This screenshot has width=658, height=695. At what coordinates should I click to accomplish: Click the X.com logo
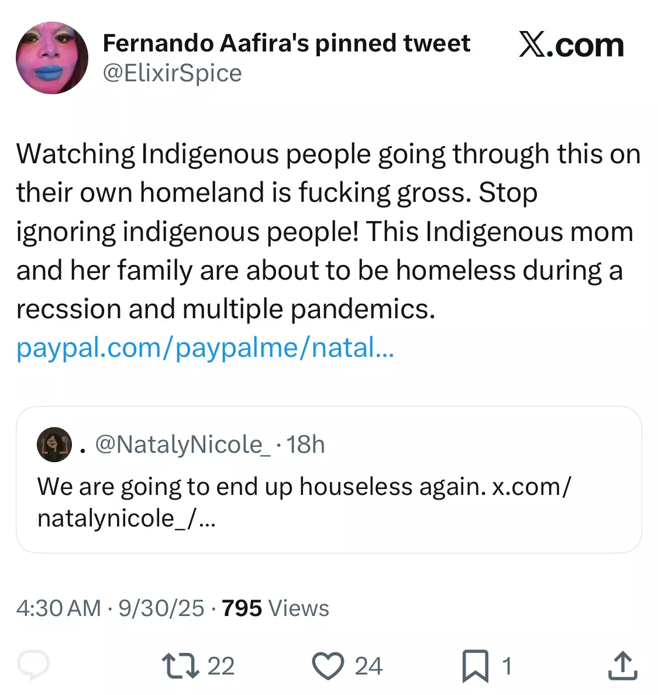pos(571,45)
